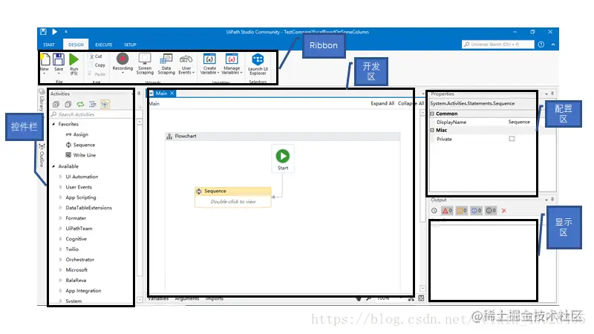The image size is (594, 334).
Task: Toggle trace messages filter in Output
Action: pos(491,211)
